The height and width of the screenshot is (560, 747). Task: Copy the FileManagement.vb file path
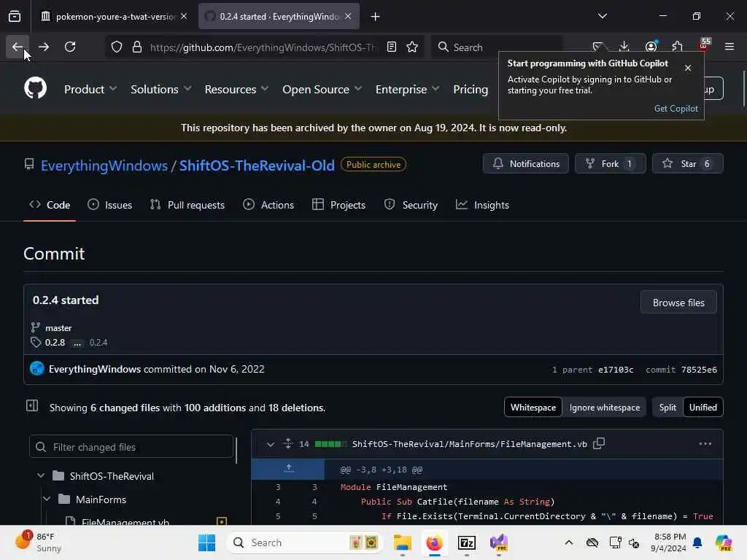[600, 443]
